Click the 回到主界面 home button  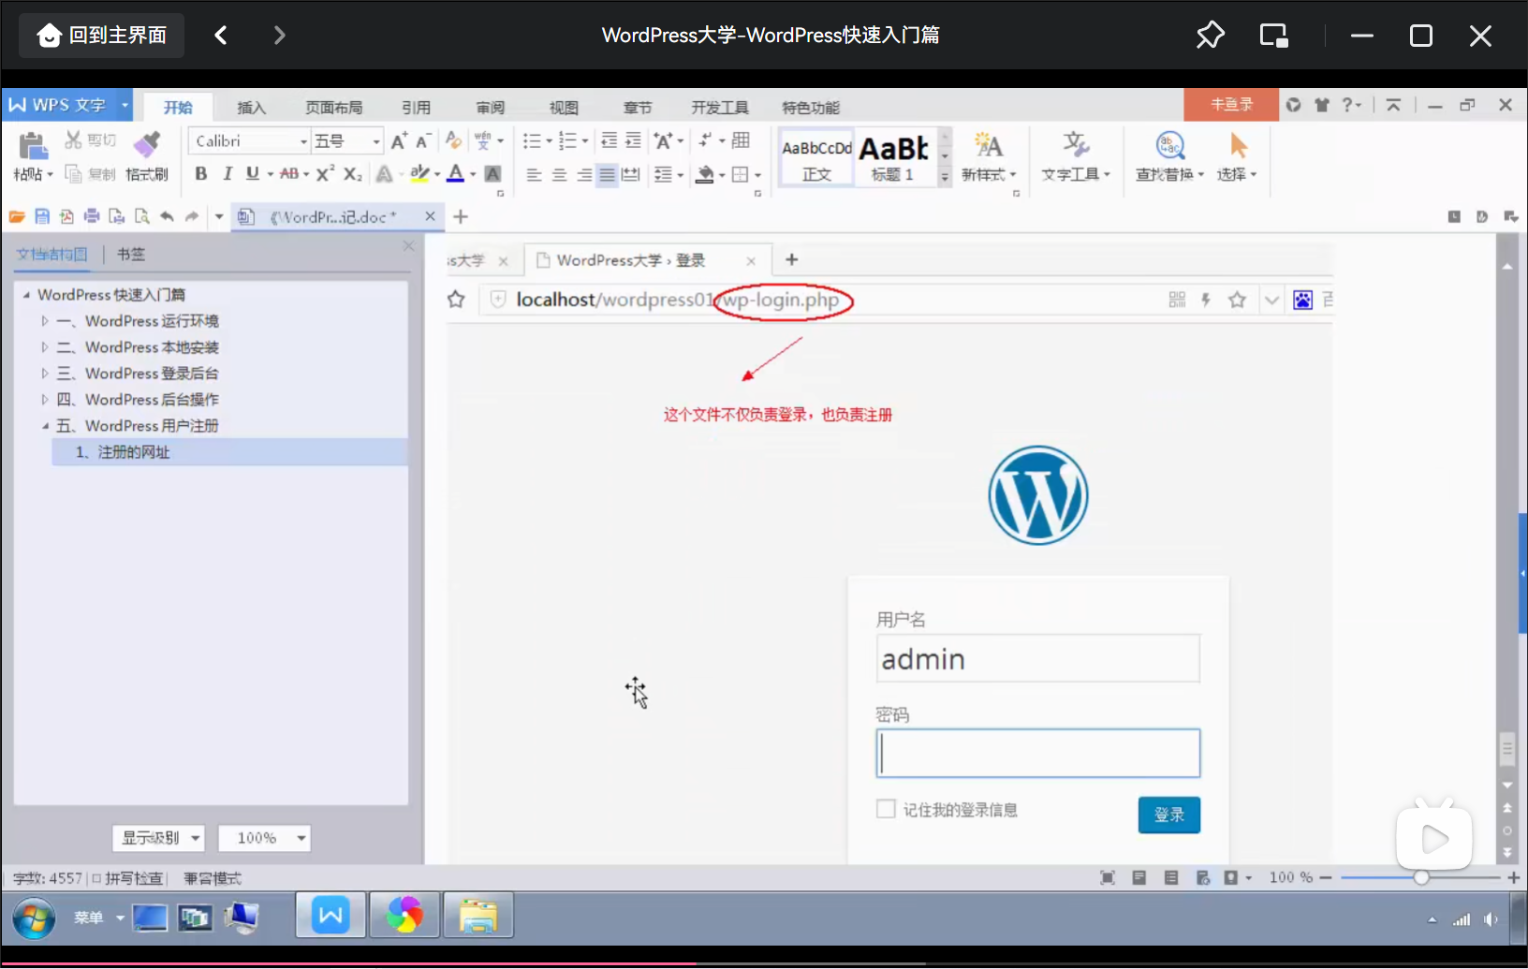[101, 36]
